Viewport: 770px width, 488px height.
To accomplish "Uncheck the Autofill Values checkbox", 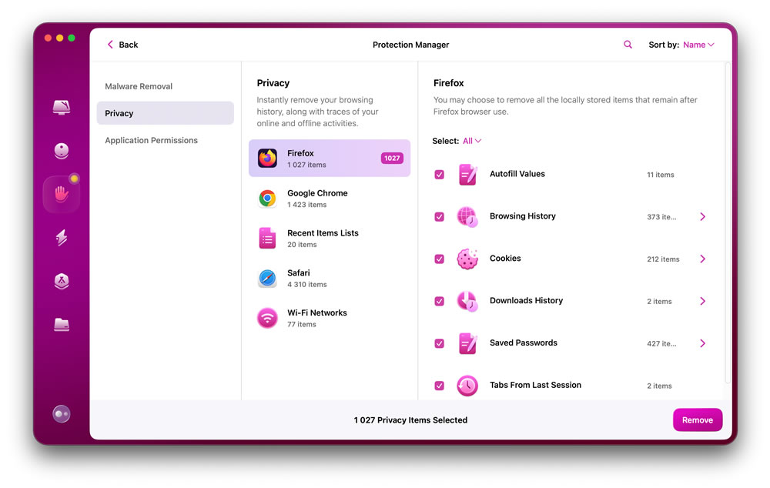I will pos(440,174).
